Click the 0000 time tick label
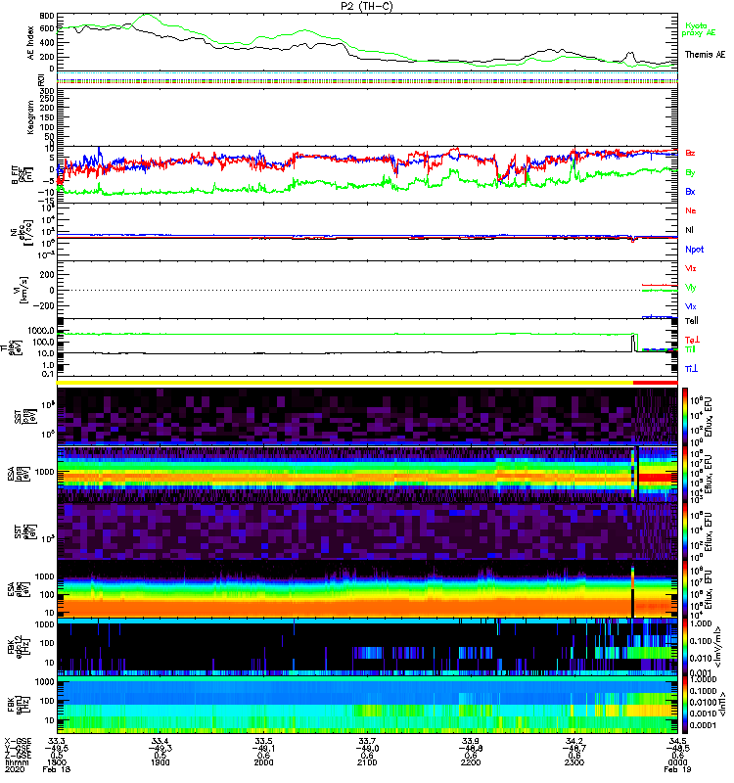Screen dimensions: 734x783 (677, 762)
